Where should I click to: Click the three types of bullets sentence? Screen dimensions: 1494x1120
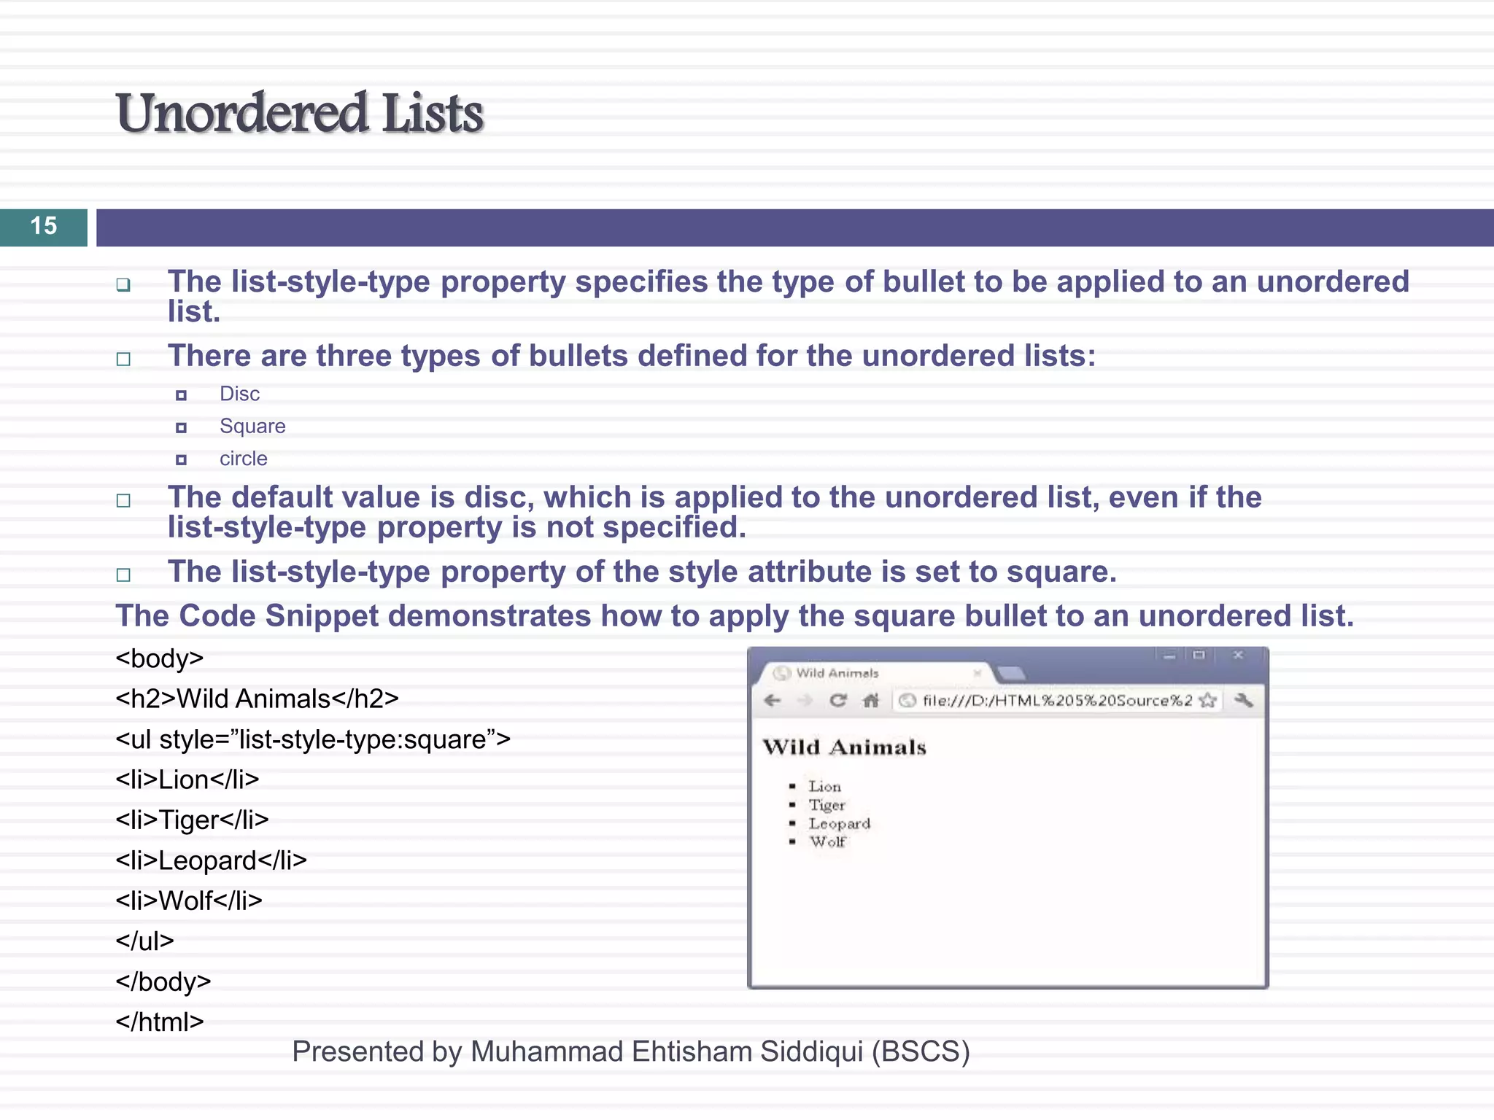(x=632, y=356)
